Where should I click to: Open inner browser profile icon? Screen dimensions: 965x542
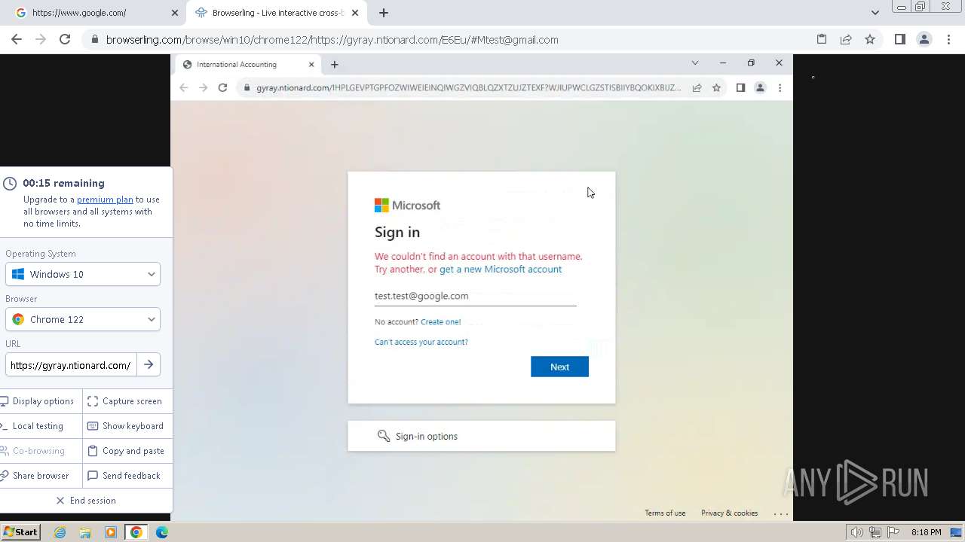pos(760,88)
